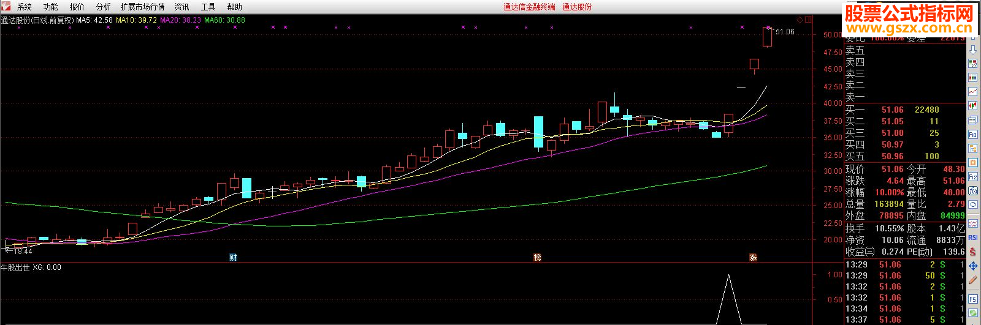Click the 买五 bid row at 50.96
The width and height of the screenshot is (981, 325).
click(905, 156)
